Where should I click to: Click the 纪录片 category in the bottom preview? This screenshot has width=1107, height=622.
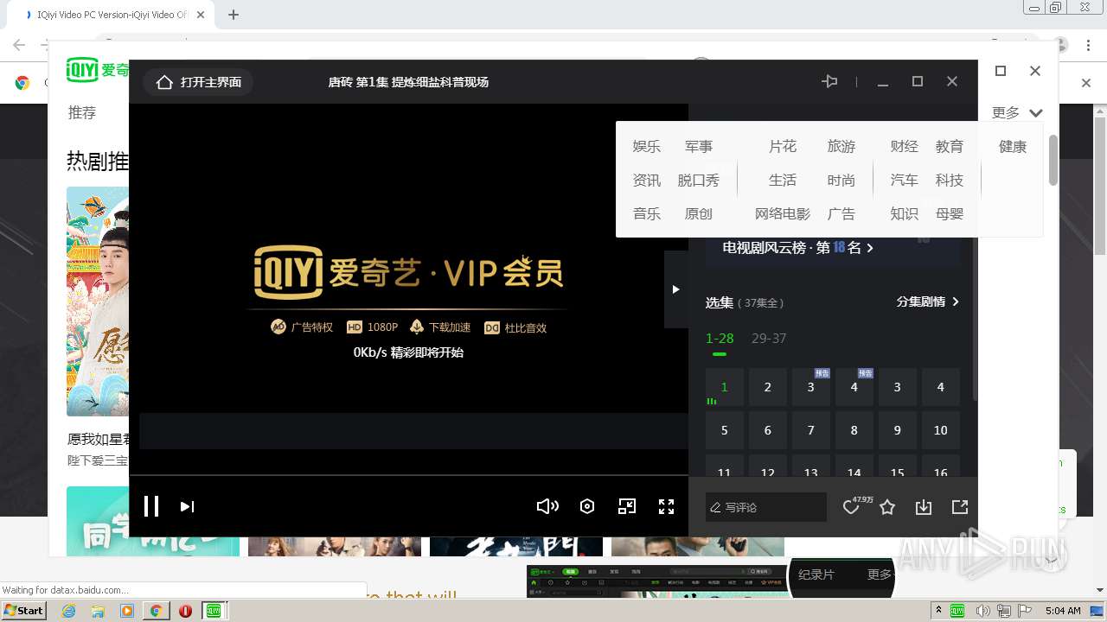pyautogui.click(x=816, y=574)
